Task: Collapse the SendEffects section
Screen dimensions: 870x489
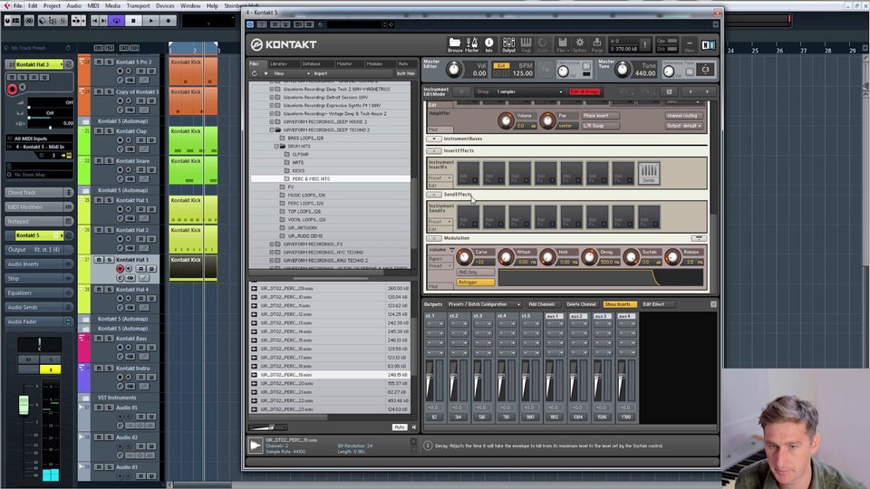Action: tap(434, 195)
